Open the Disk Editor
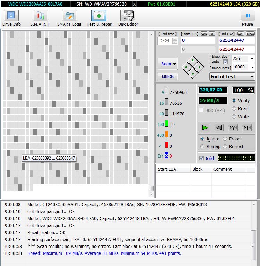Viewport: 260px width, 266px height. [x=128, y=18]
